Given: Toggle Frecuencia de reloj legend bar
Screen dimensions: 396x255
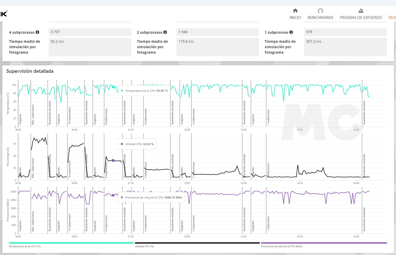Looking at the screenshot, I should click(x=324, y=243).
